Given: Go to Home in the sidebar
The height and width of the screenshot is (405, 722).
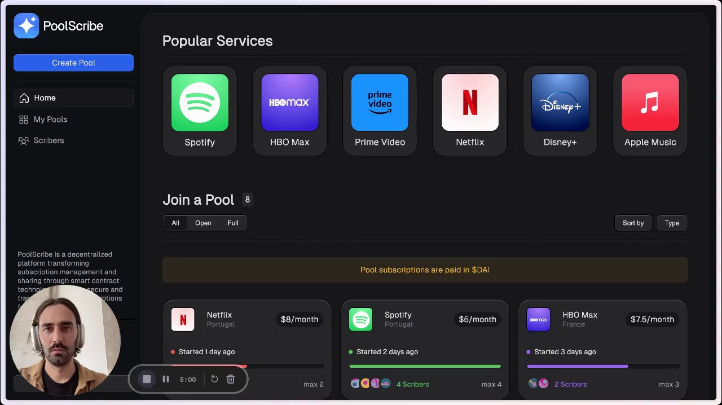Looking at the screenshot, I should coord(73,98).
